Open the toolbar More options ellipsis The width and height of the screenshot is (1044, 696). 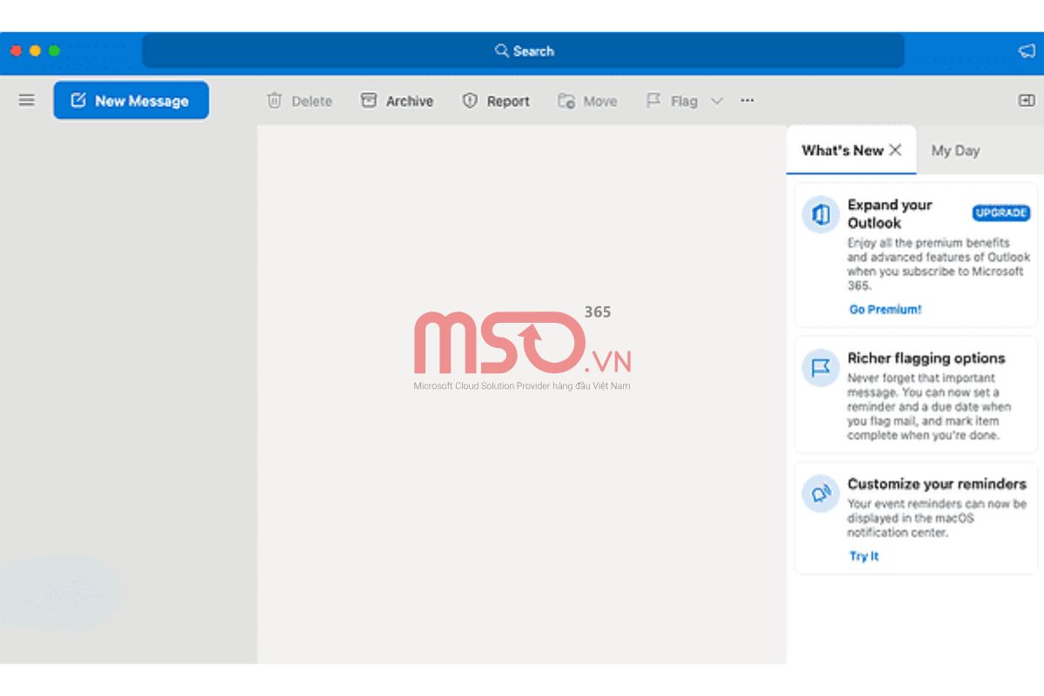747,100
